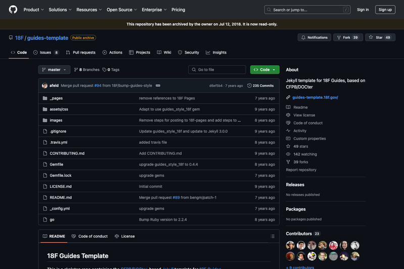Fork the repository with Fork button
Image resolution: width=404 pixels, height=269 pixels.
pyautogui.click(x=348, y=37)
